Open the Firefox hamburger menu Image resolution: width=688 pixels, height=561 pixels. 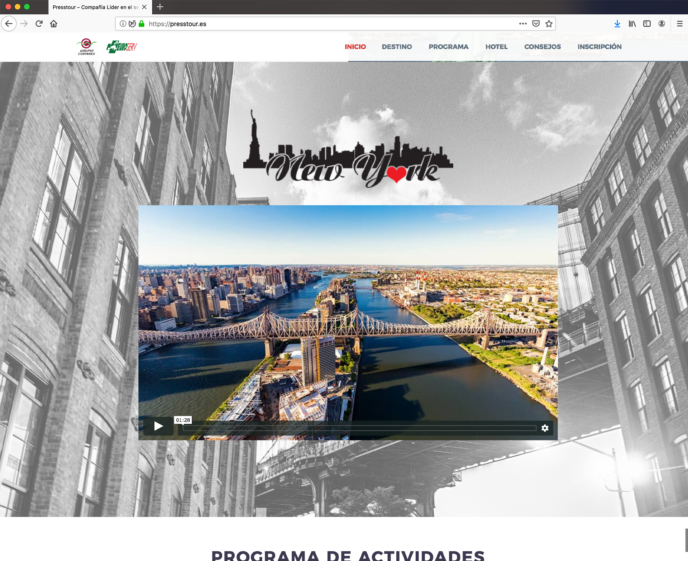(x=679, y=24)
